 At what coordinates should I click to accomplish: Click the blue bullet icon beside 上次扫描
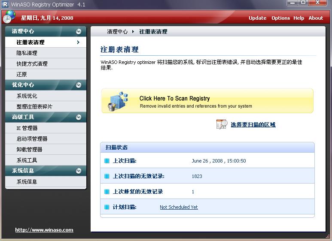click(107, 161)
